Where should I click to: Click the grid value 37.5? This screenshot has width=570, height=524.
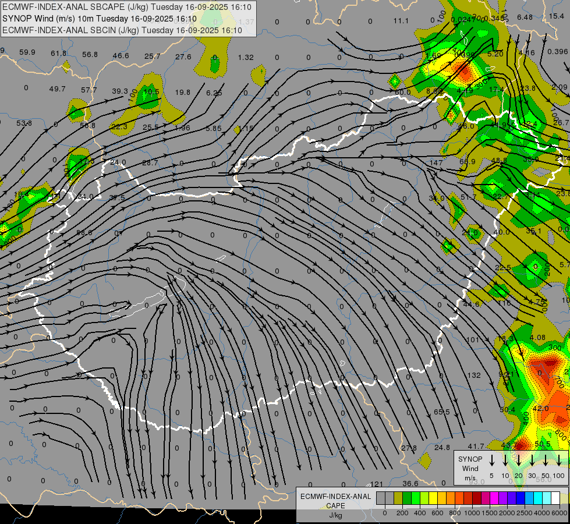coord(117,197)
